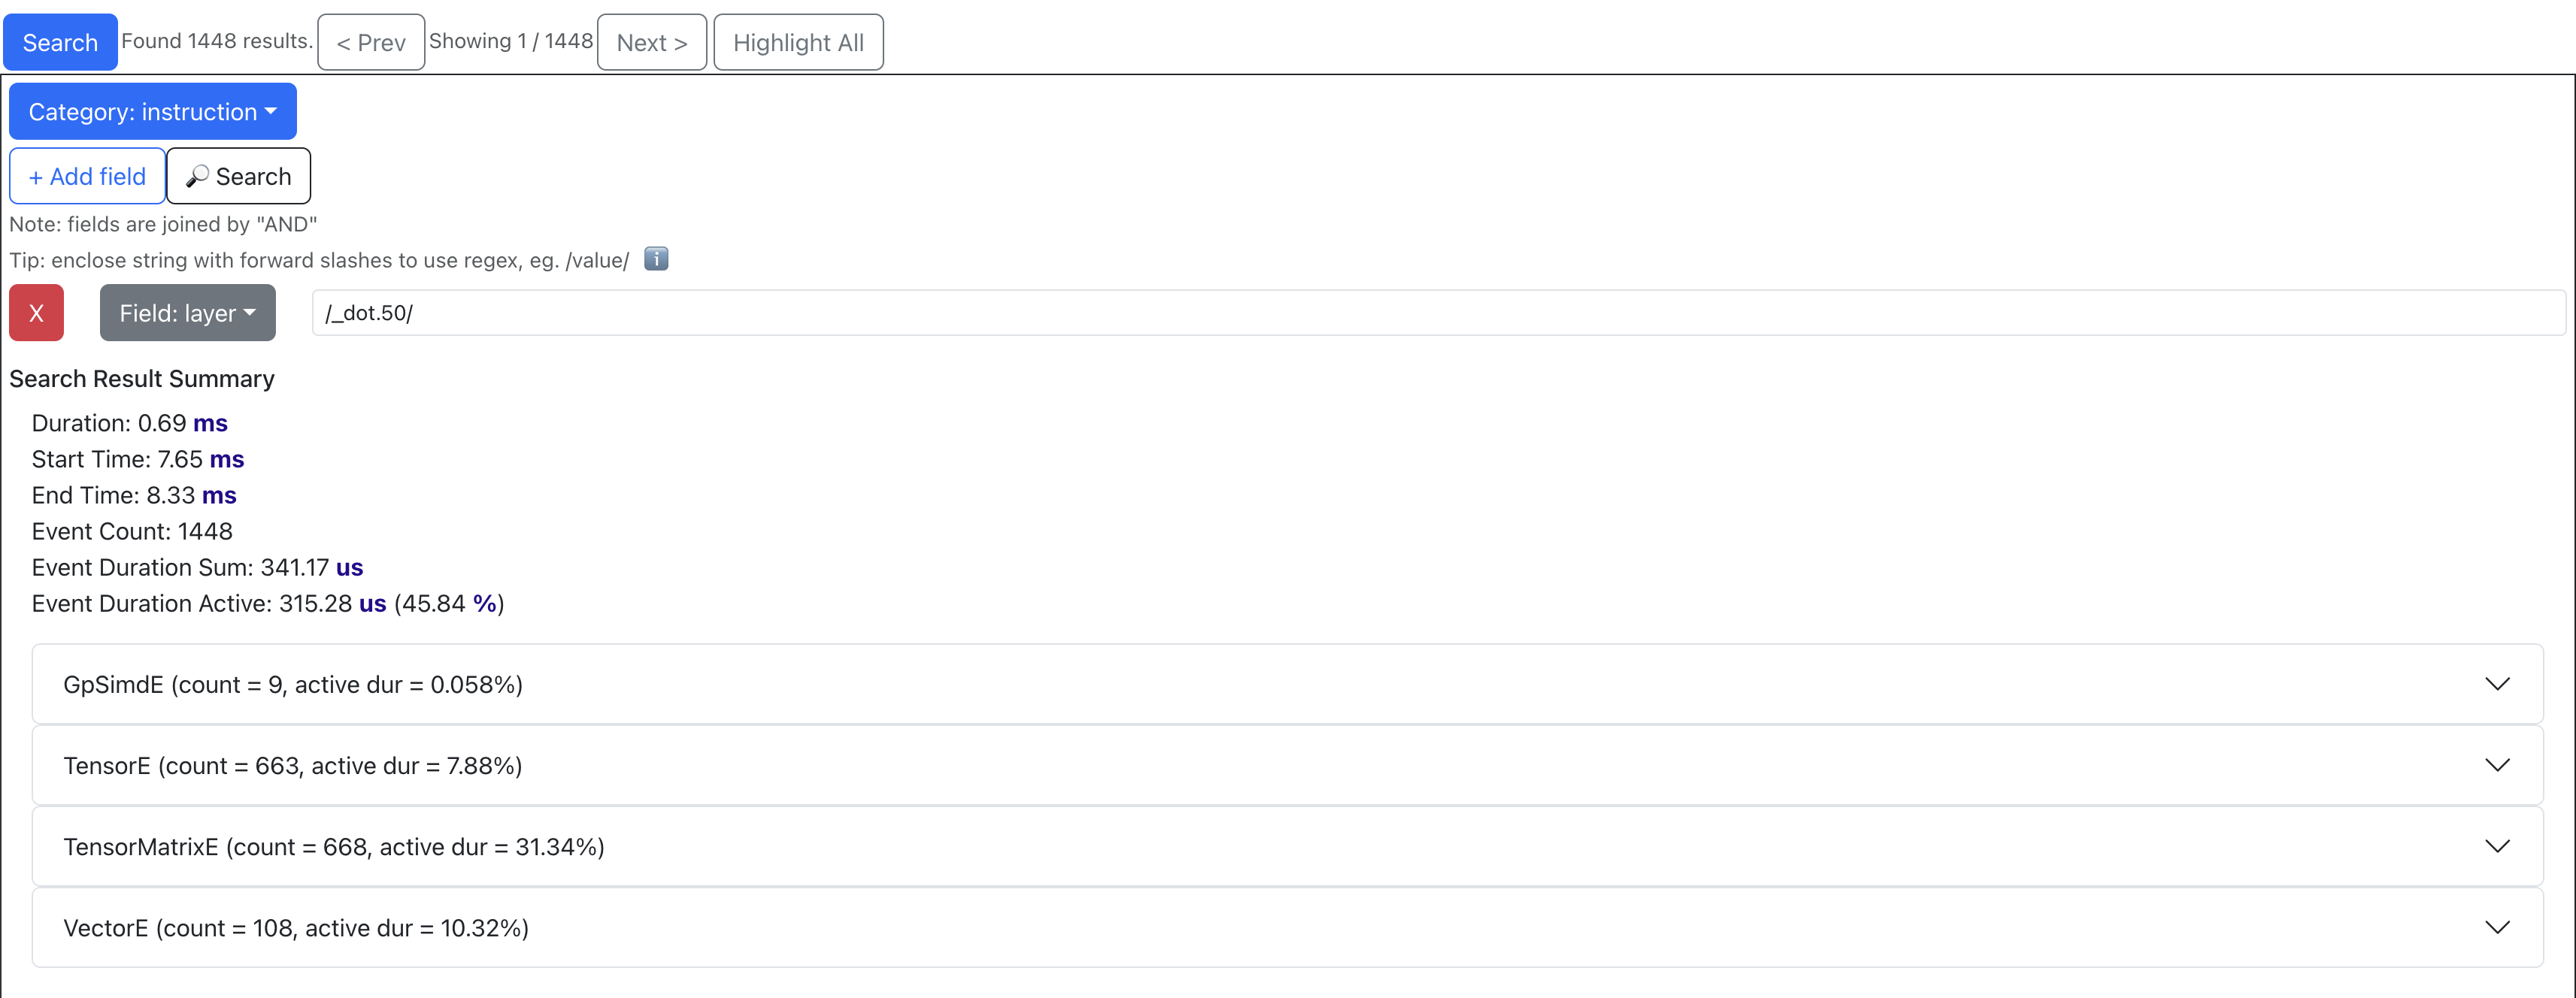Open the Field: layer dropdown
This screenshot has height=998, width=2576.
click(x=187, y=313)
